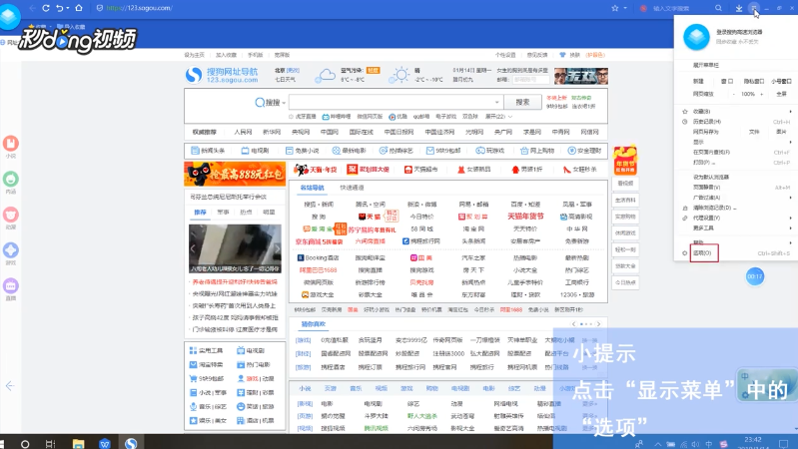Click the 网上购物 icon link
This screenshot has height=449, width=798.
[x=537, y=151]
